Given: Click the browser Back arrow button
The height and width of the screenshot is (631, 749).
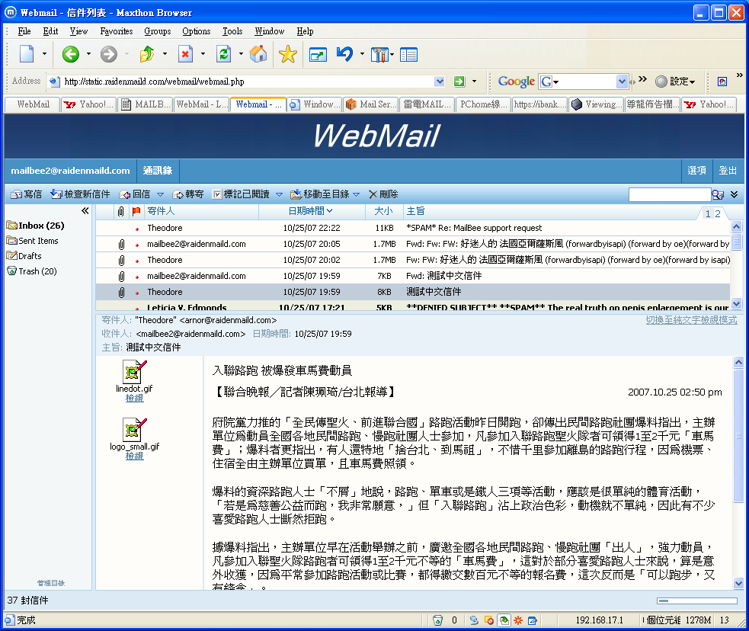Looking at the screenshot, I should (x=70, y=54).
